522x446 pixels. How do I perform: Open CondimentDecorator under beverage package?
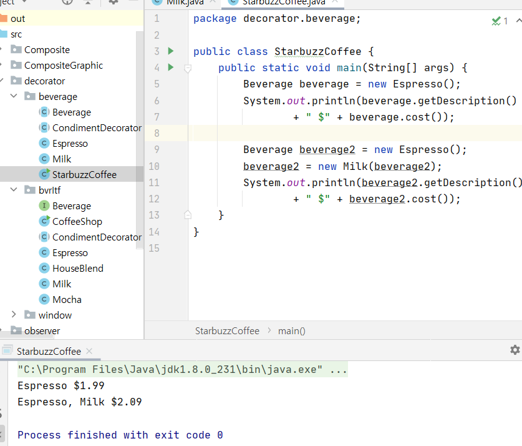(97, 127)
